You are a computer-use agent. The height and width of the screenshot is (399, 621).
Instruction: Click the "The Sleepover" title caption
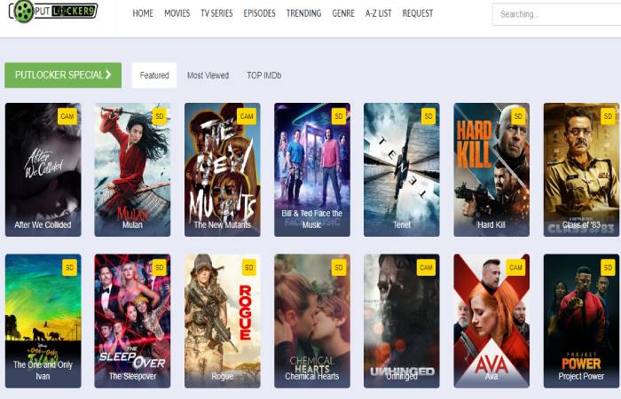click(x=133, y=376)
